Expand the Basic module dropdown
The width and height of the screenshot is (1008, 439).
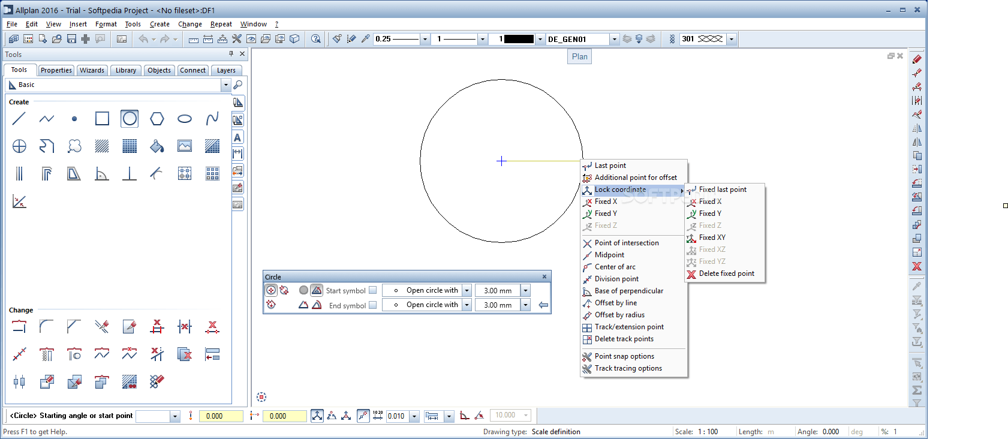226,85
